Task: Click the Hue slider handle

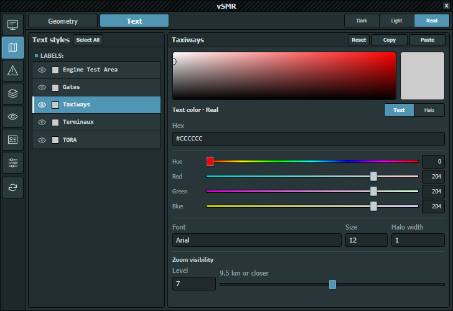Action: point(210,162)
